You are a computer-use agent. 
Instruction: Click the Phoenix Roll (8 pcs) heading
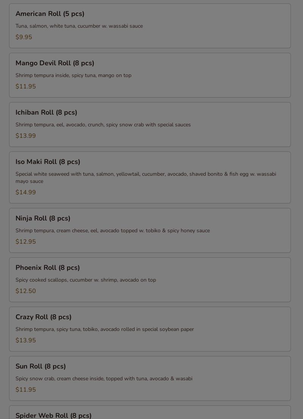point(47,268)
